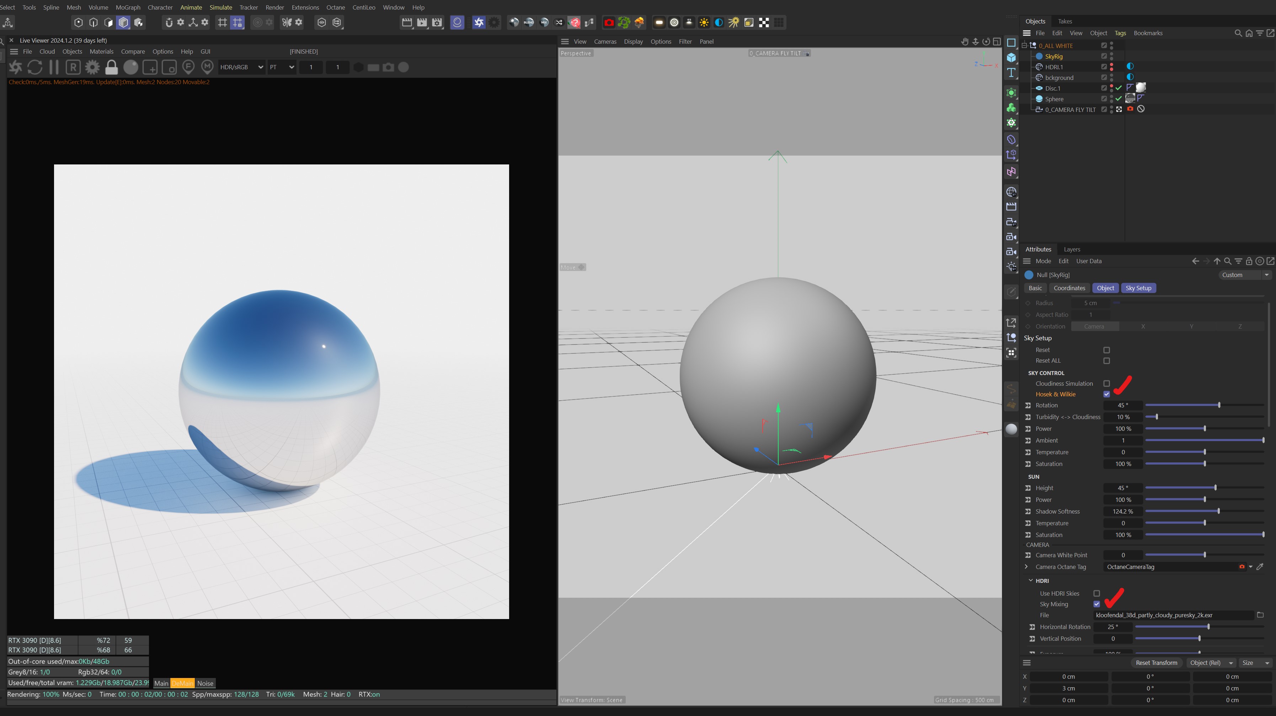Switch to the Coordinates tab
The image size is (1276, 716).
[1069, 288]
